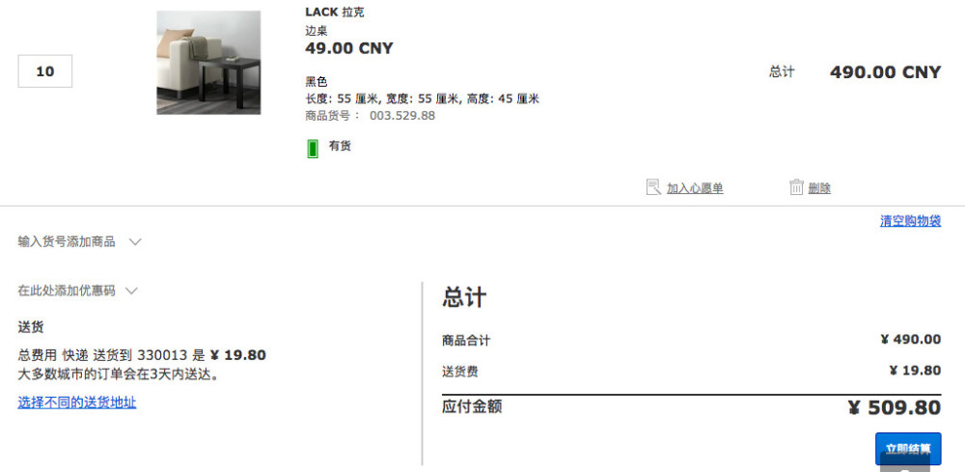The width and height of the screenshot is (965, 472).
Task: Expand the coupon code chevron arrow
Action: [131, 291]
